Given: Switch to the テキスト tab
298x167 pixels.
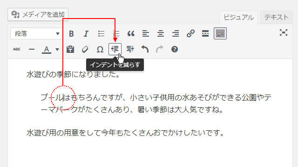Looking at the screenshot, I should coord(276,17).
